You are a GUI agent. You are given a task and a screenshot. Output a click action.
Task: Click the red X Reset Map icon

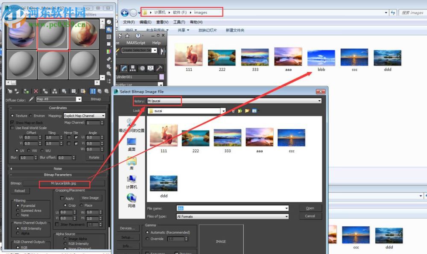pyautogui.click(x=36, y=91)
